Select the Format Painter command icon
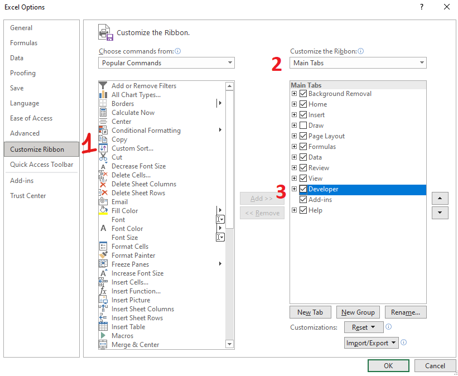The width and height of the screenshot is (458, 376). click(104, 255)
